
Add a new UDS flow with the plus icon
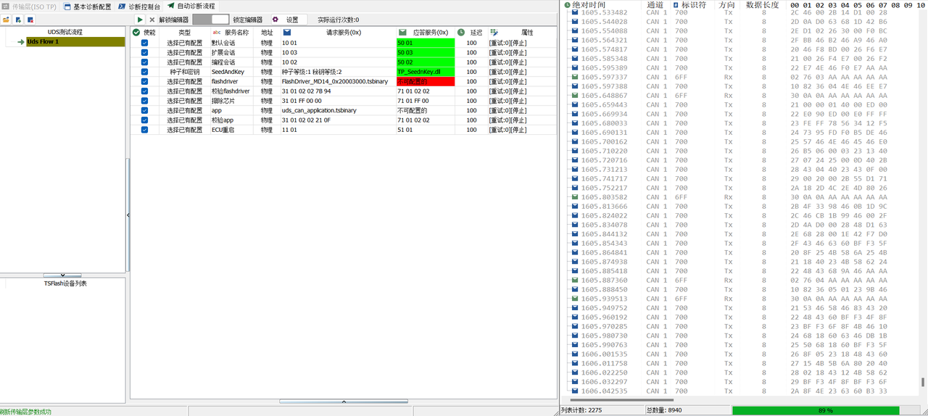point(18,20)
